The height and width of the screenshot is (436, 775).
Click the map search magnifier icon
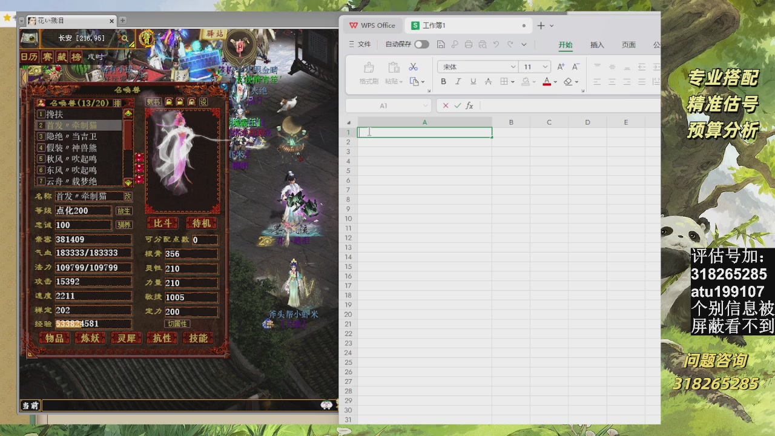pos(125,38)
